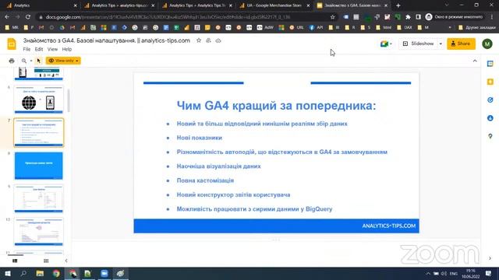Viewport: 499px width, 280px height.
Task: Open File Explorer from taskbar
Action: pos(40,273)
